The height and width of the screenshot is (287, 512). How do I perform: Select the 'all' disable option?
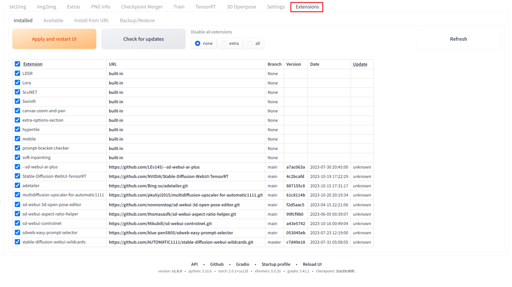(x=249, y=43)
